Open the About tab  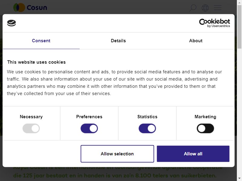pos(196,41)
